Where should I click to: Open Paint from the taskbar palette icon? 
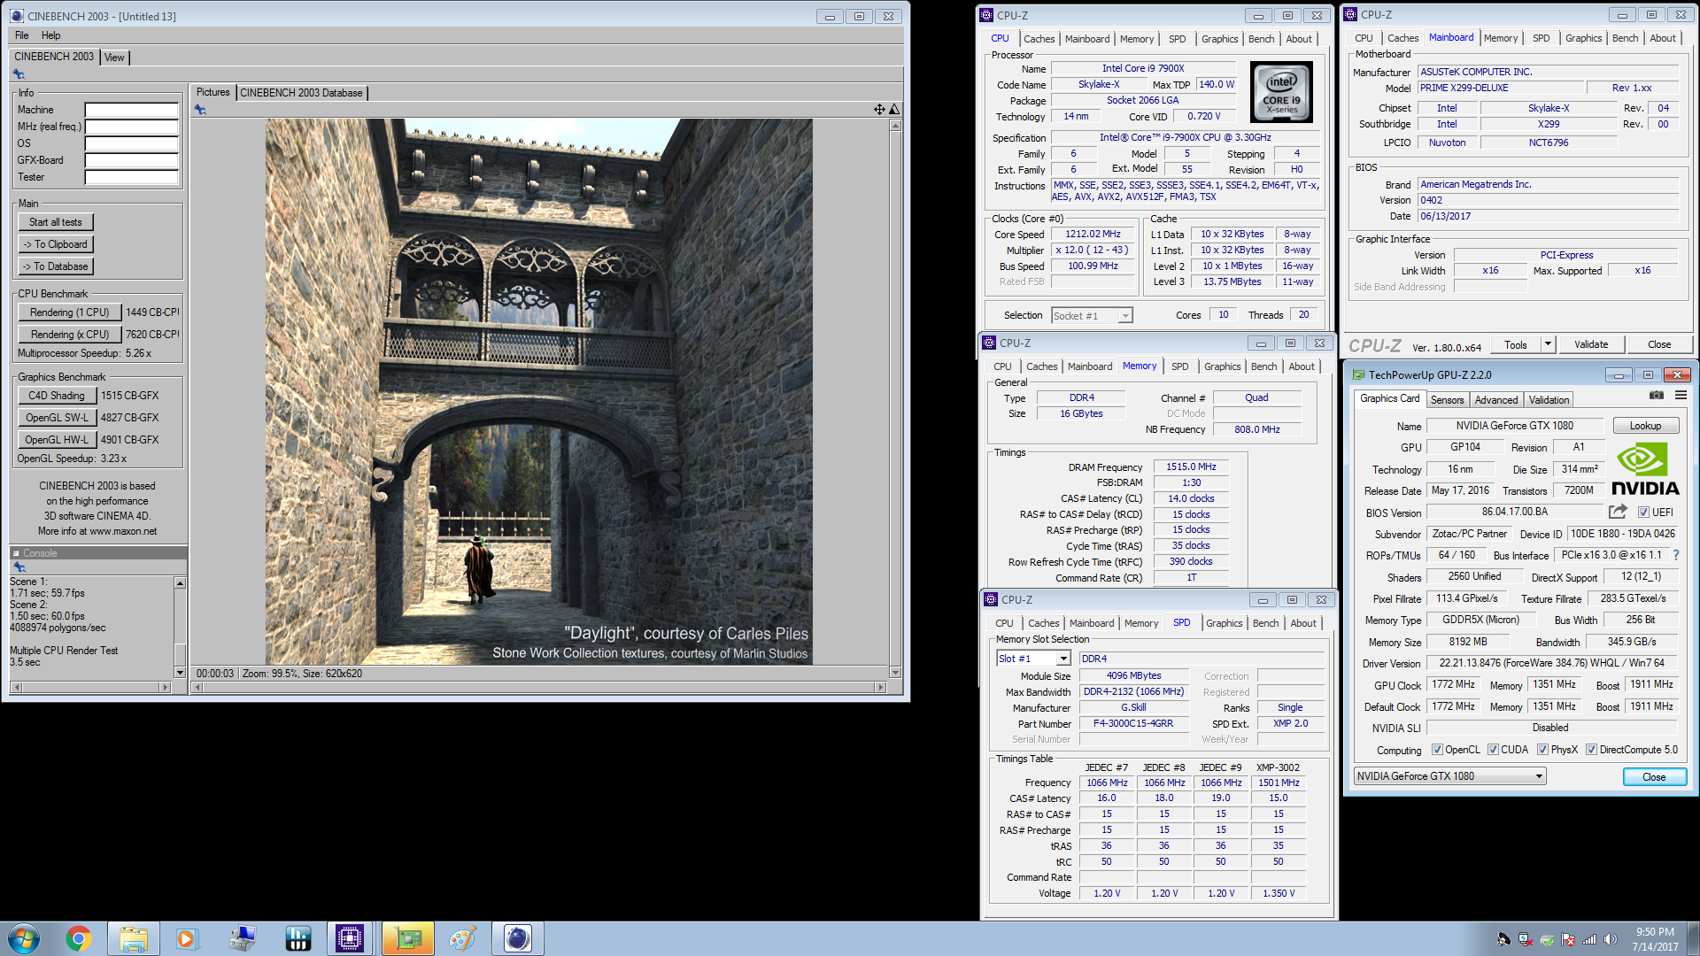tap(461, 938)
